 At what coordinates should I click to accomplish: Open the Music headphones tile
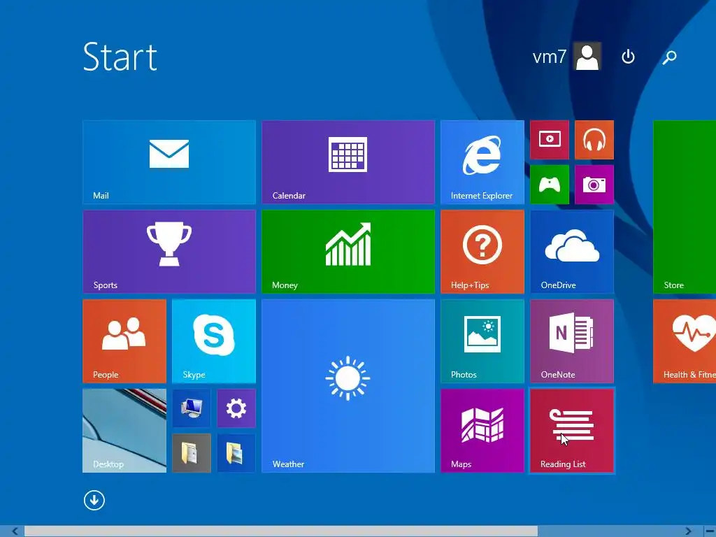tap(594, 140)
